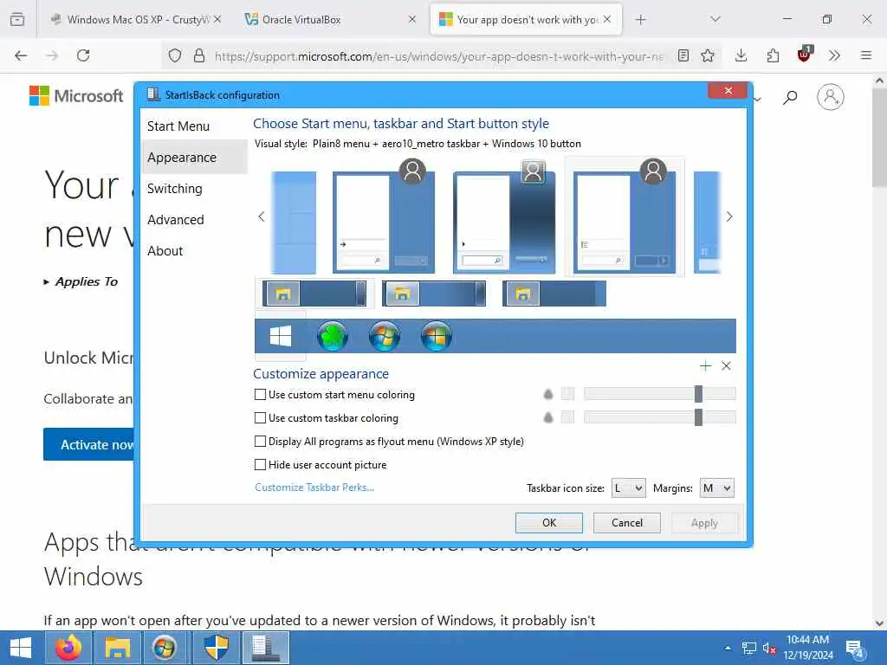Click OK in StartIsBack configuration

[x=548, y=522]
